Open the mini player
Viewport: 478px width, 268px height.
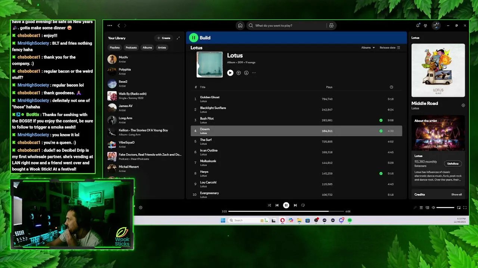coord(459,207)
